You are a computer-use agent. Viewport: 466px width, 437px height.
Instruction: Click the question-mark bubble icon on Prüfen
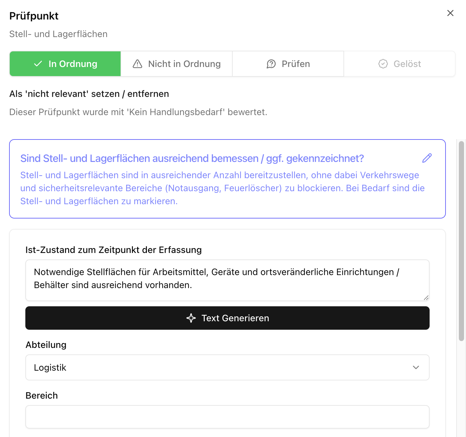271,64
